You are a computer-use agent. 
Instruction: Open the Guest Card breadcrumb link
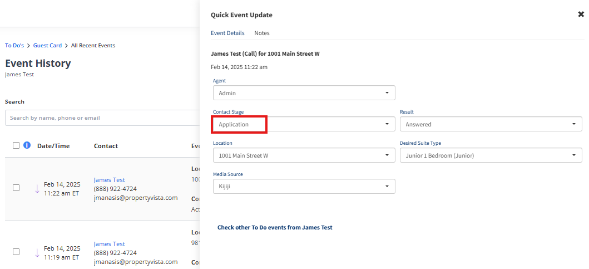[x=47, y=46]
